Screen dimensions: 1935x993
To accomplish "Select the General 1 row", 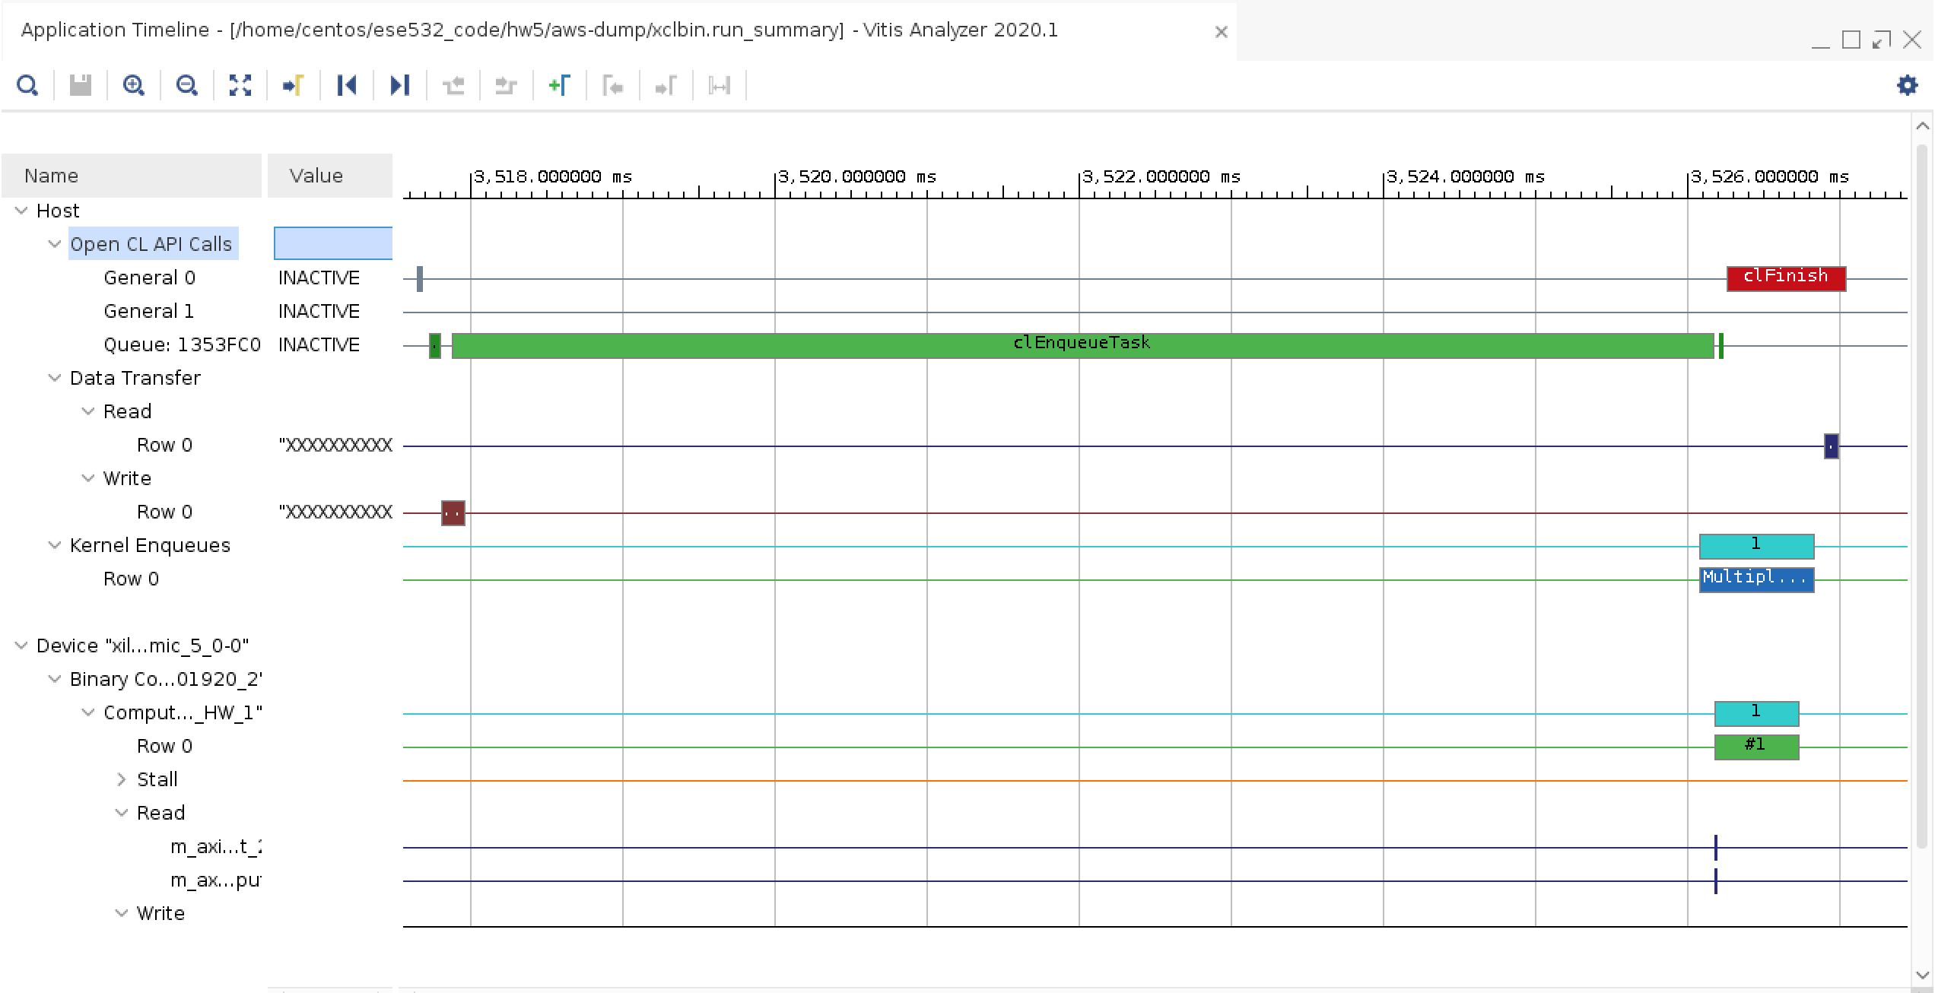I will [149, 311].
